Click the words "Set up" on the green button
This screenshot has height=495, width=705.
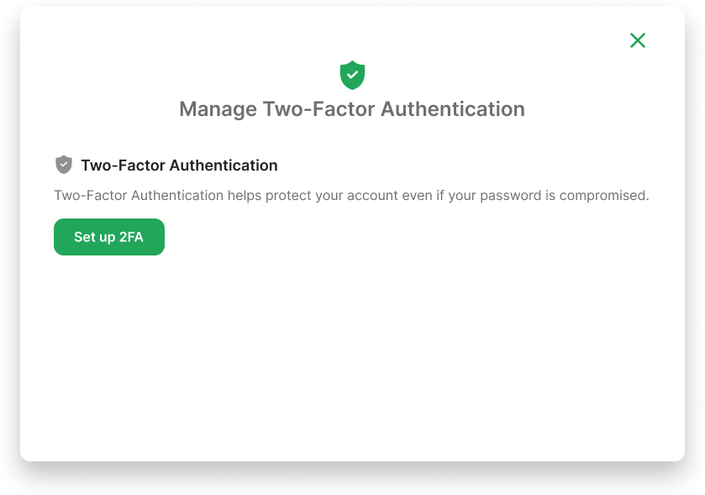click(94, 237)
